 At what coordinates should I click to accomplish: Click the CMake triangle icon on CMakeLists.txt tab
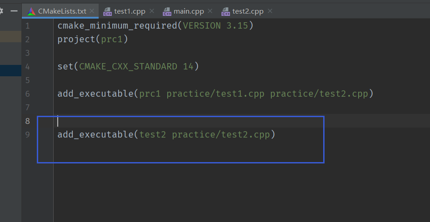pos(31,11)
